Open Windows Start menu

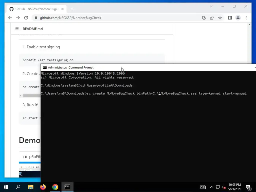pos(6,187)
